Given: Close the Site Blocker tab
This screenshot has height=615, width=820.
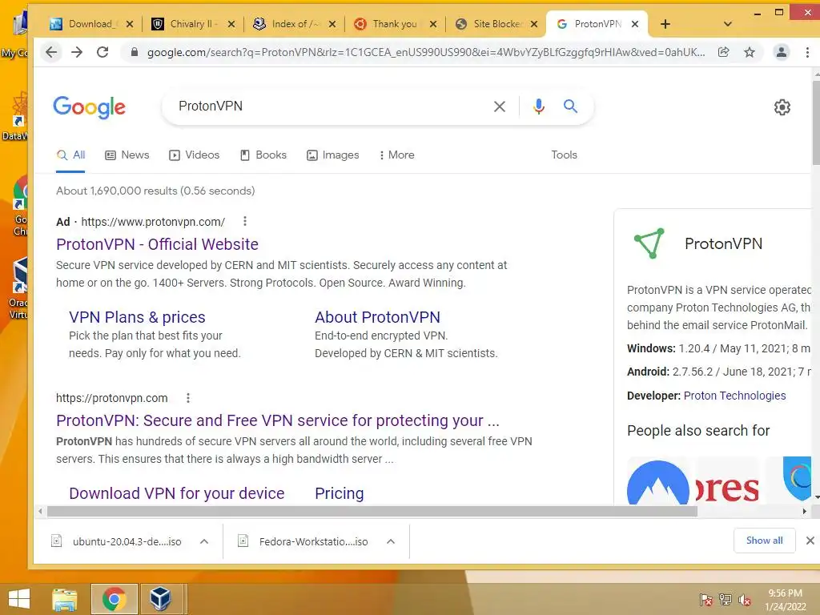Looking at the screenshot, I should 534,24.
